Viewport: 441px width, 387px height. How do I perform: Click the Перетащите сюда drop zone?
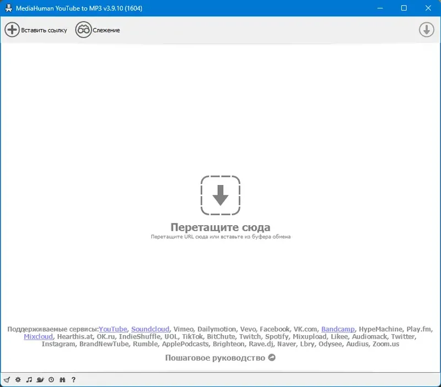220,227
